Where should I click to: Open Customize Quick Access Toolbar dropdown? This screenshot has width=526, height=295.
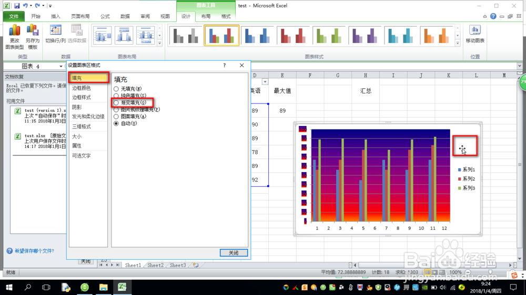point(50,6)
